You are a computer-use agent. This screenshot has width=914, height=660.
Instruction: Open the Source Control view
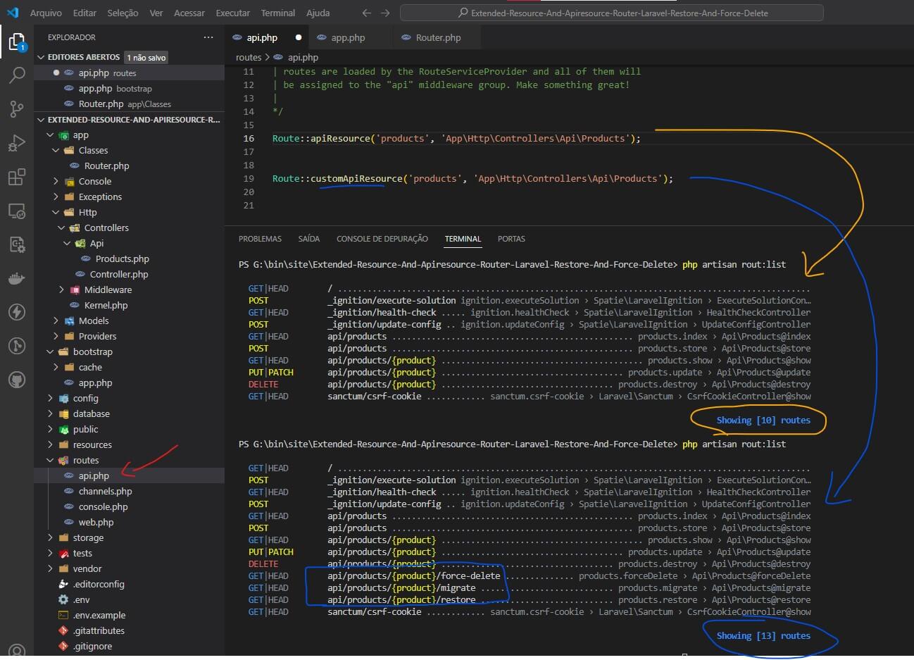pos(17,108)
